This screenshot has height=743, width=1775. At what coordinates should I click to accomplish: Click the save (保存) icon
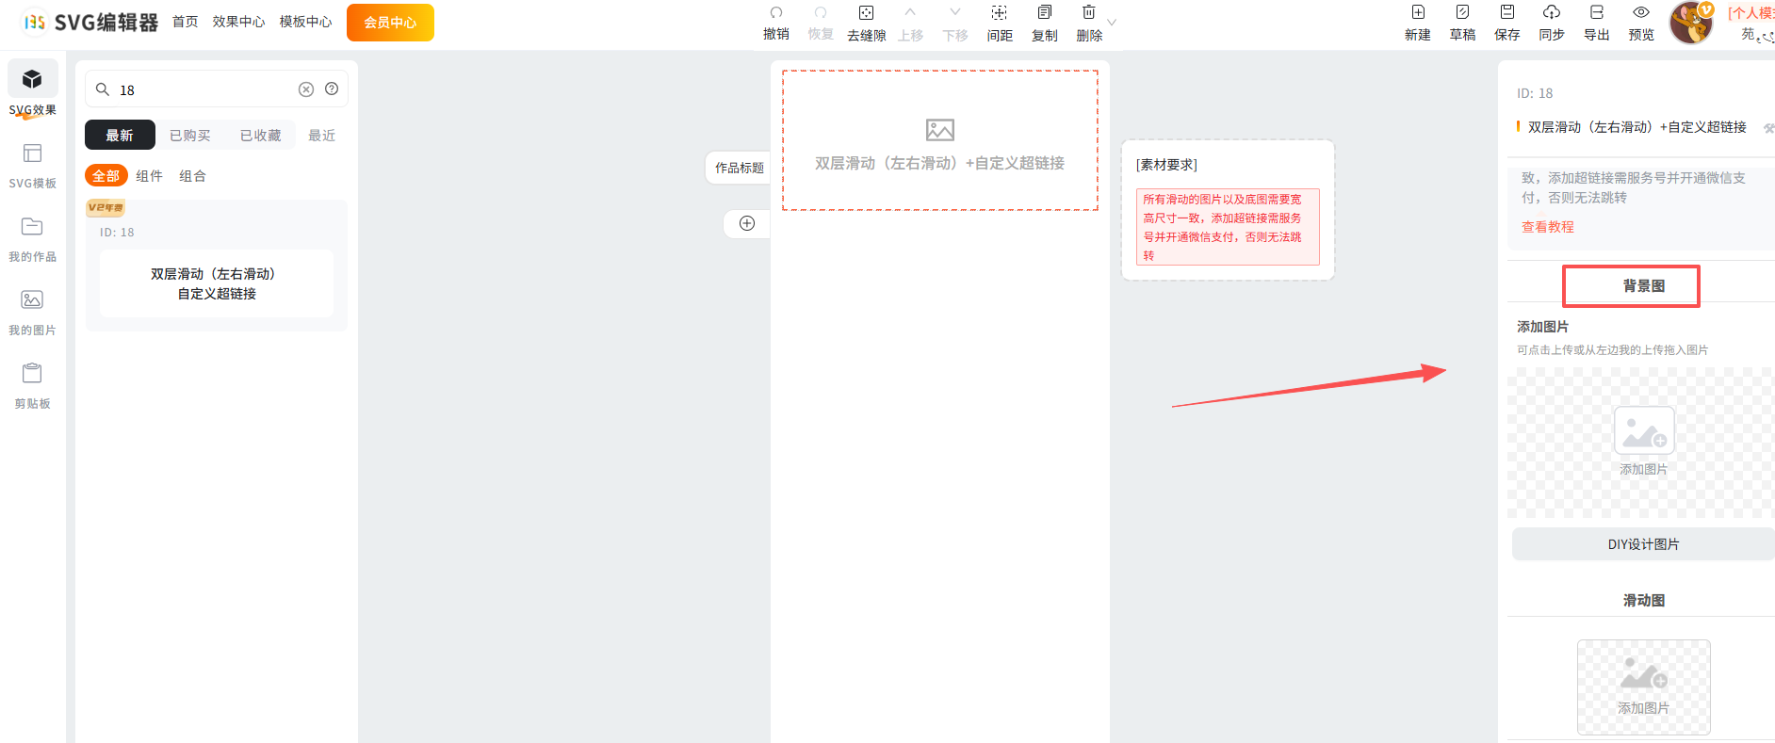(1506, 13)
